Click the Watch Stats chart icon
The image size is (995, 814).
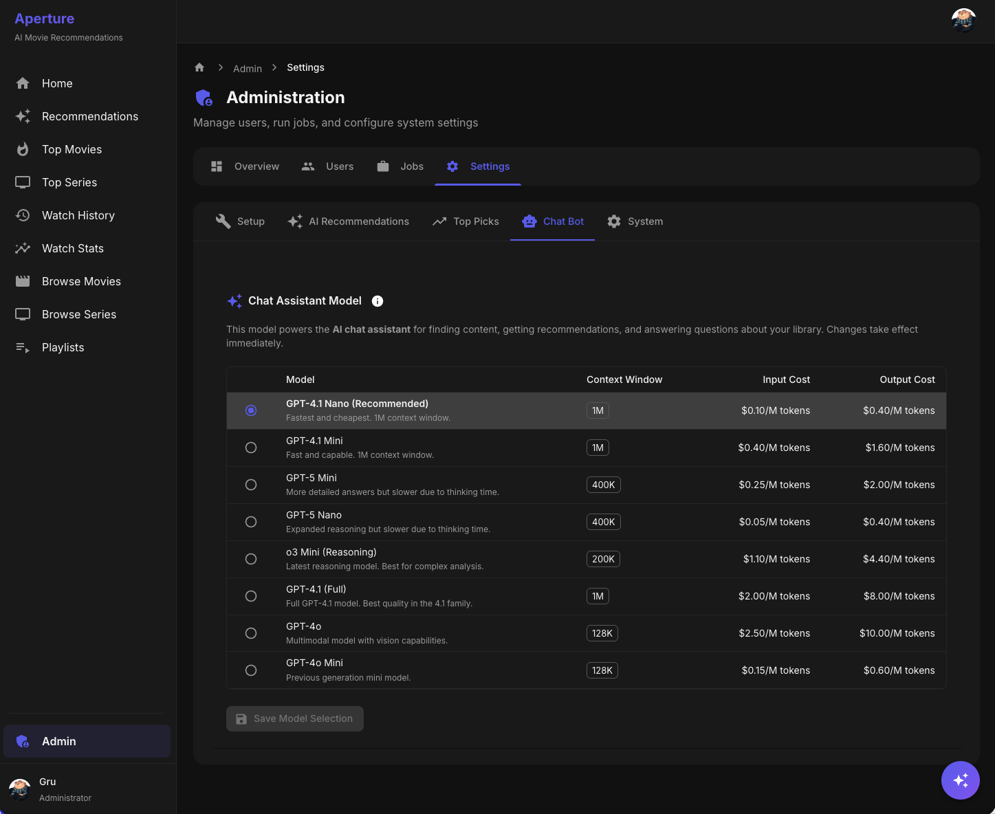tap(23, 248)
